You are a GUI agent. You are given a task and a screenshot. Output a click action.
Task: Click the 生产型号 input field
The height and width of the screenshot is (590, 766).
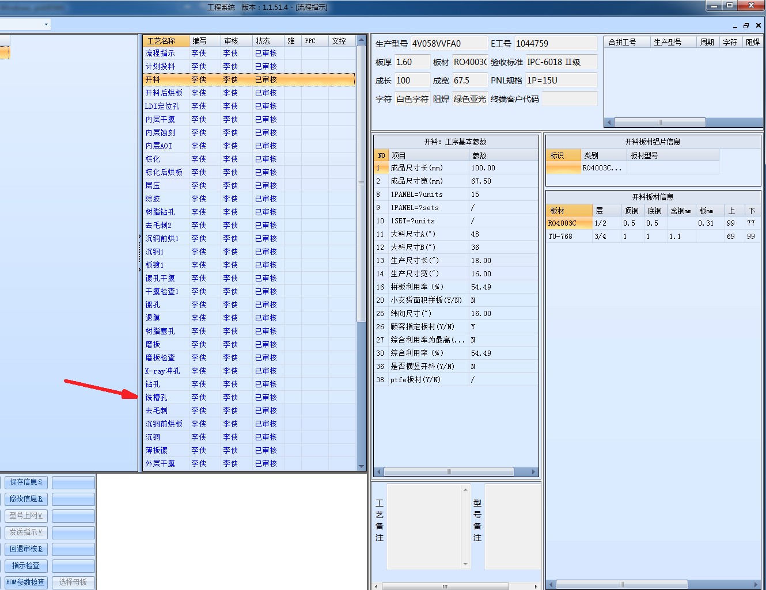click(x=449, y=44)
